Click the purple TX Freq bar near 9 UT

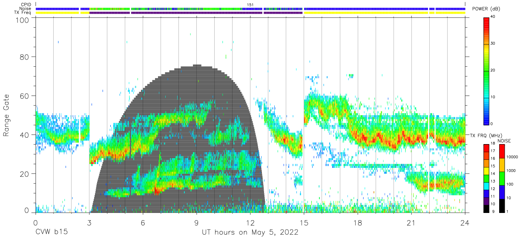point(196,13)
